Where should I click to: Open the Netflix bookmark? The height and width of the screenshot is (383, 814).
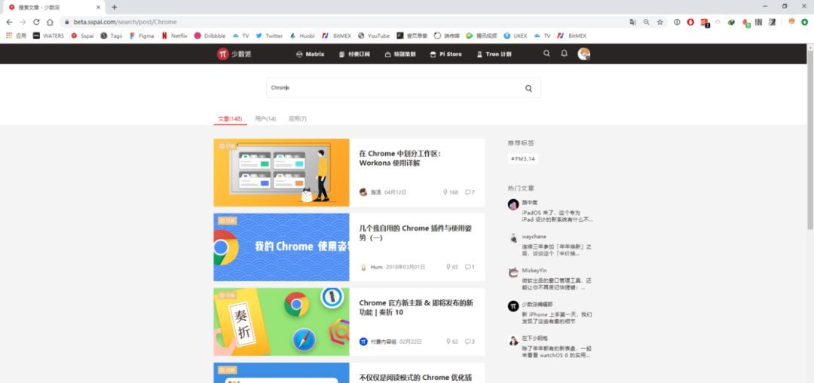pyautogui.click(x=174, y=35)
